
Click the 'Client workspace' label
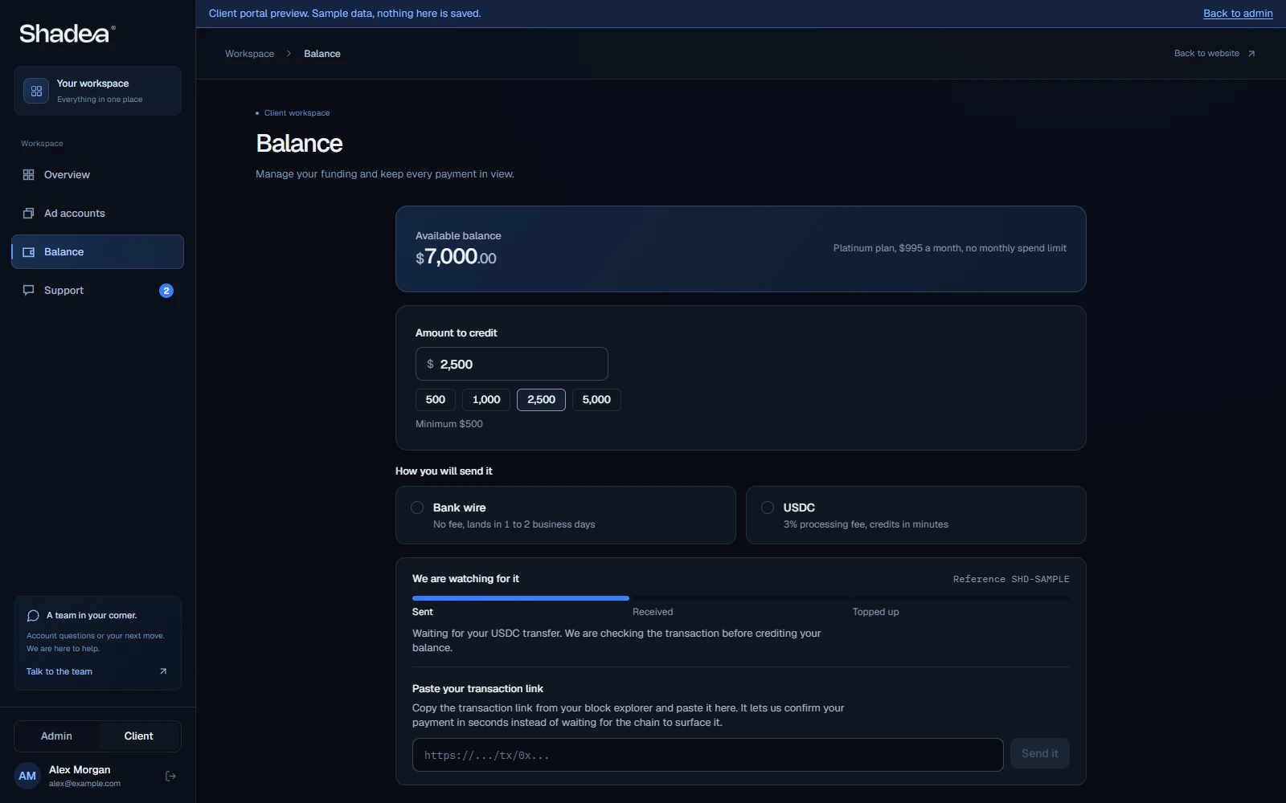[297, 113]
